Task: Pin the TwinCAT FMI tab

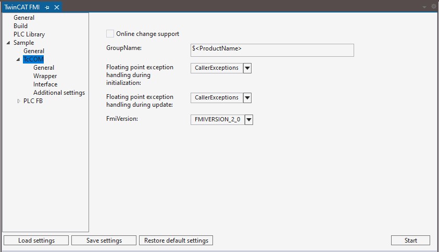Action: tap(47, 7)
